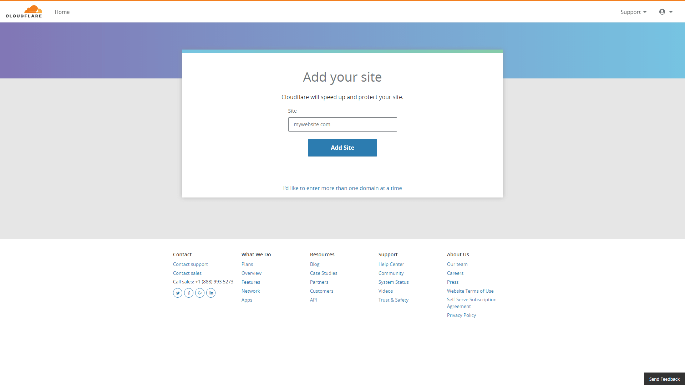The width and height of the screenshot is (685, 385).
Task: Open Overview link in footer
Action: coord(252,273)
